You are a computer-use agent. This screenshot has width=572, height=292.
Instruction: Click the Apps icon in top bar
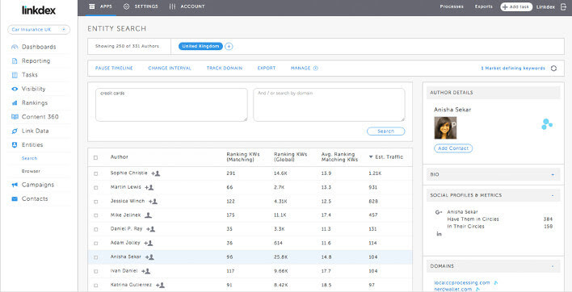click(x=92, y=6)
